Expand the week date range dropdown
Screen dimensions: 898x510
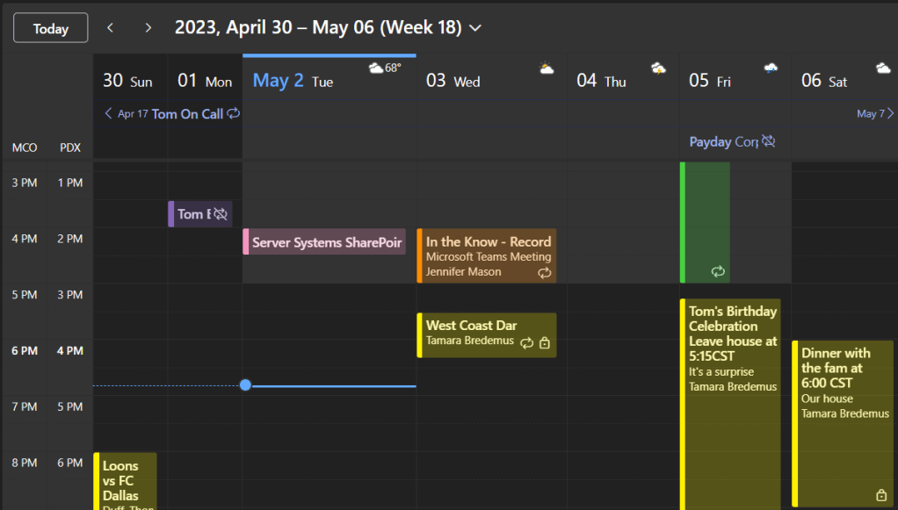point(475,28)
